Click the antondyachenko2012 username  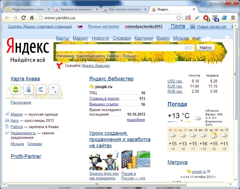point(143,27)
